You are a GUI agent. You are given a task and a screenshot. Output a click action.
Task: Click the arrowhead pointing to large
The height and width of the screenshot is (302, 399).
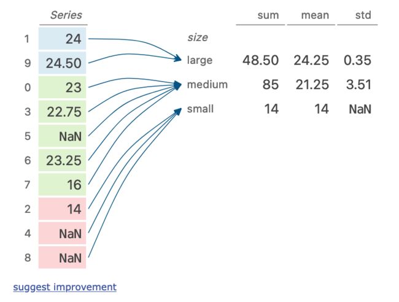[177, 58]
